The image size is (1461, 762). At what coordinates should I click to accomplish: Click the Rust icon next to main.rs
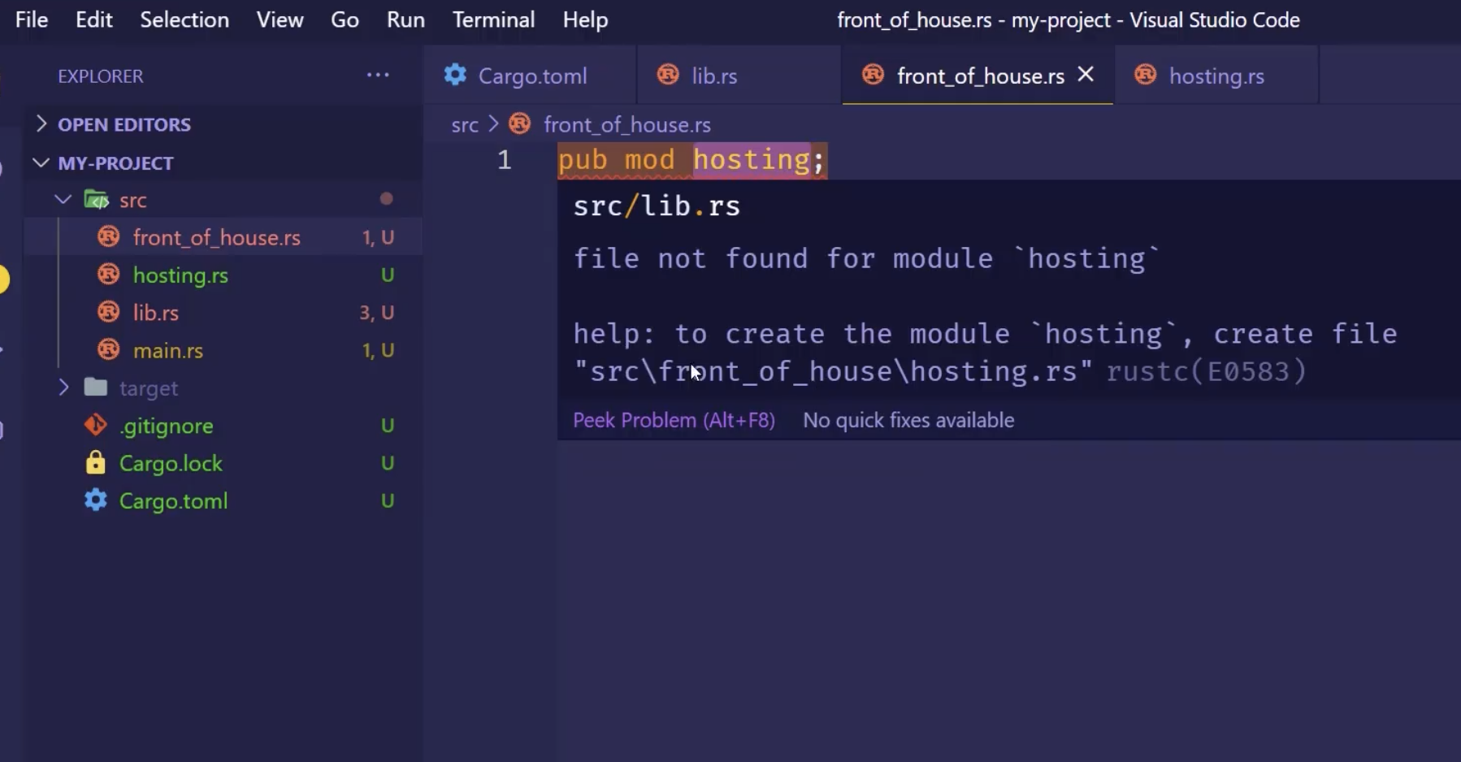pyautogui.click(x=108, y=350)
